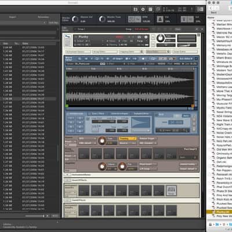The width and height of the screenshot is (232, 232).
Task: Toggle the Release Trigger button in source module
Action: click(x=148, y=139)
